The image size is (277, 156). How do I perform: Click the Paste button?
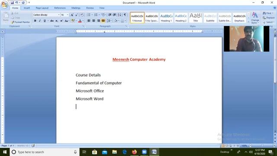[x=6, y=17]
